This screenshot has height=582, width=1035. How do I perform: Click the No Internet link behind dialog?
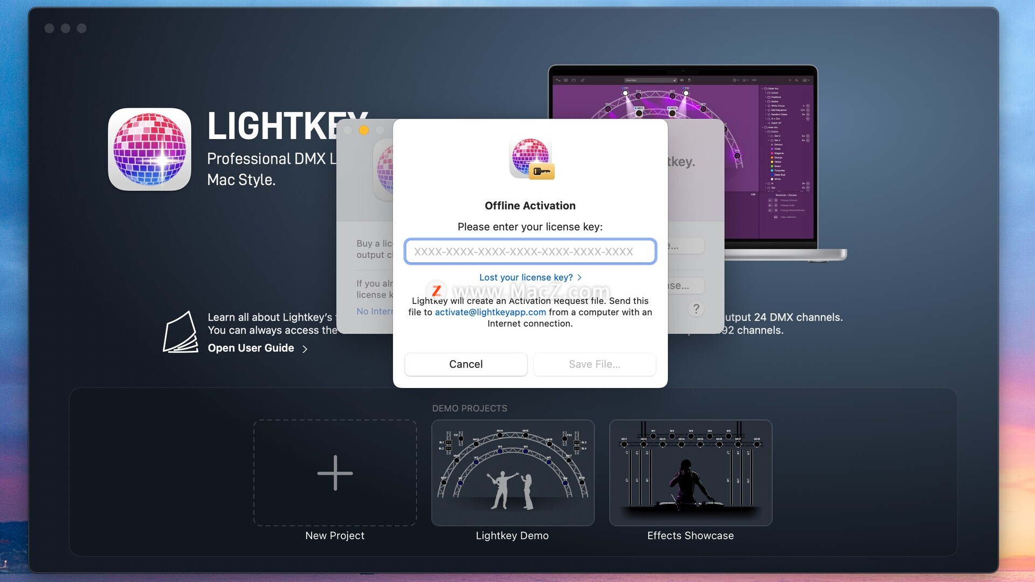point(375,311)
